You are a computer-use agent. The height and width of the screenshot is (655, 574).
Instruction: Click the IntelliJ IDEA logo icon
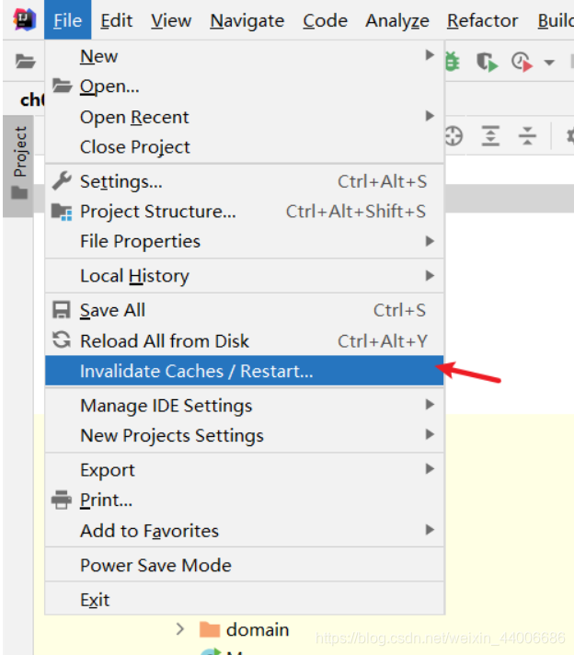[25, 19]
